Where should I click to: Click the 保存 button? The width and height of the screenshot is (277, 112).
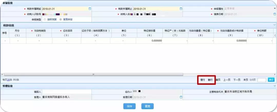[130, 106]
